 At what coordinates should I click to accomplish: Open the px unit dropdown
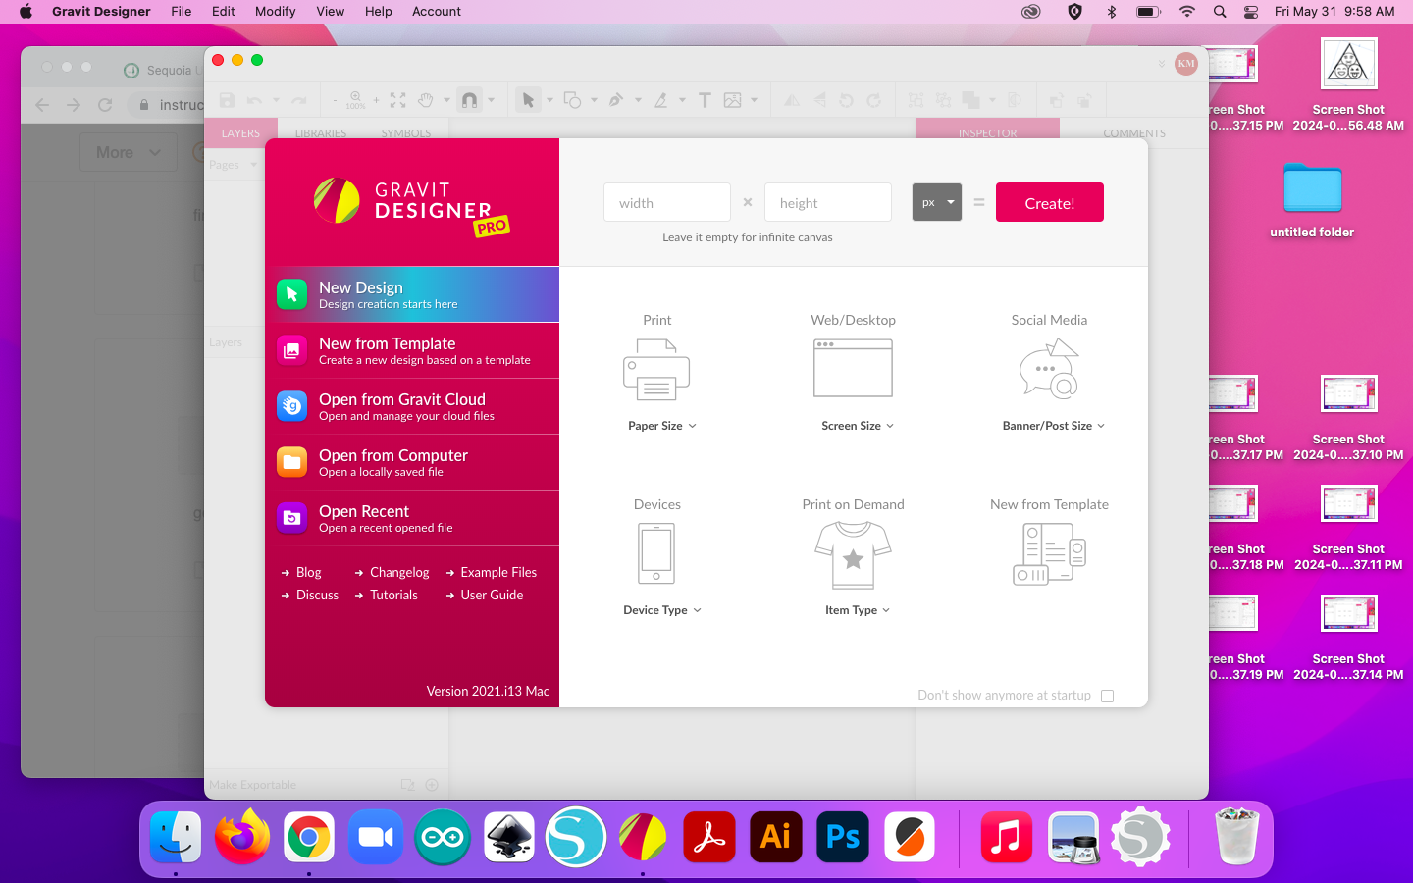(x=936, y=202)
